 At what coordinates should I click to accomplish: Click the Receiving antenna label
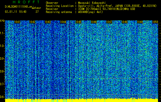[x=59, y=12]
